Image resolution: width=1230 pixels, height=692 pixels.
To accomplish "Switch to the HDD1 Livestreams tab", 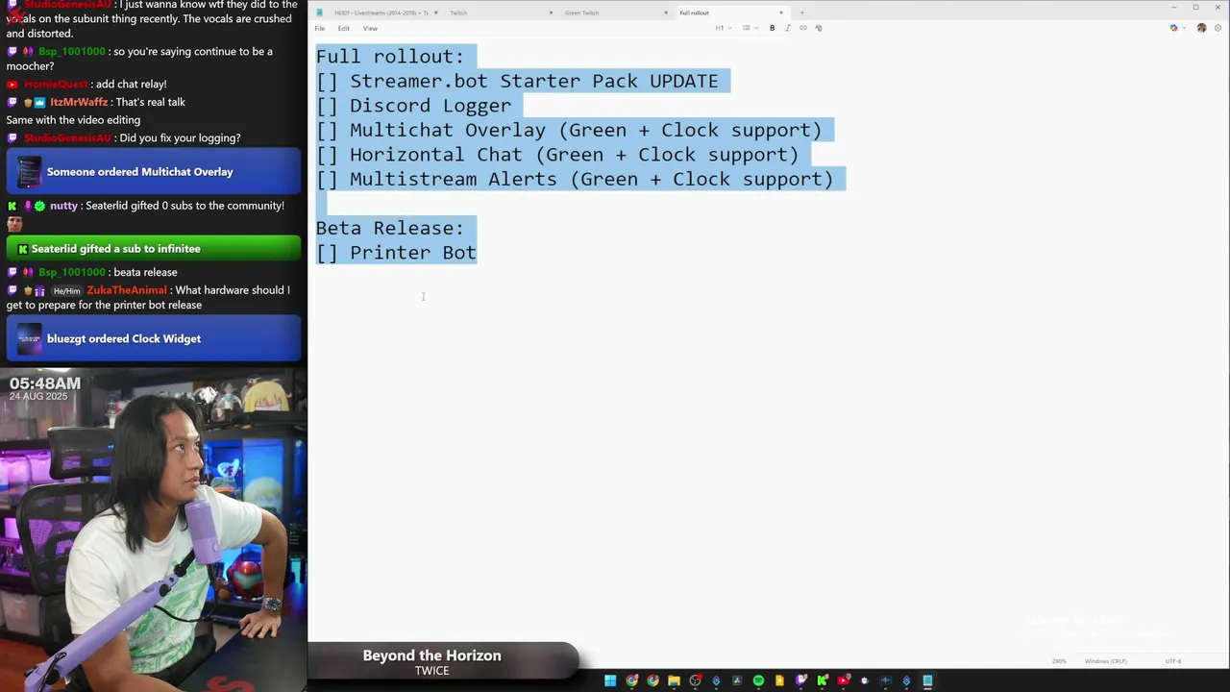I will (x=381, y=12).
